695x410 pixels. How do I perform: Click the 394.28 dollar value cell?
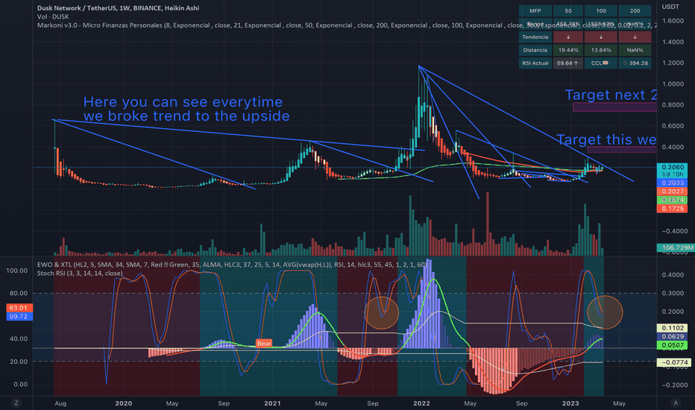[x=635, y=63]
